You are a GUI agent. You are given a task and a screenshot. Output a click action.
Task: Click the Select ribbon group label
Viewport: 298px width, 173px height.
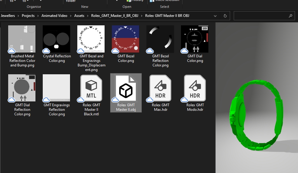[165, 7]
